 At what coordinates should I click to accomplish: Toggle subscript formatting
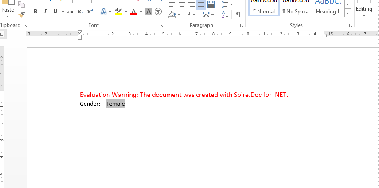coord(80,12)
